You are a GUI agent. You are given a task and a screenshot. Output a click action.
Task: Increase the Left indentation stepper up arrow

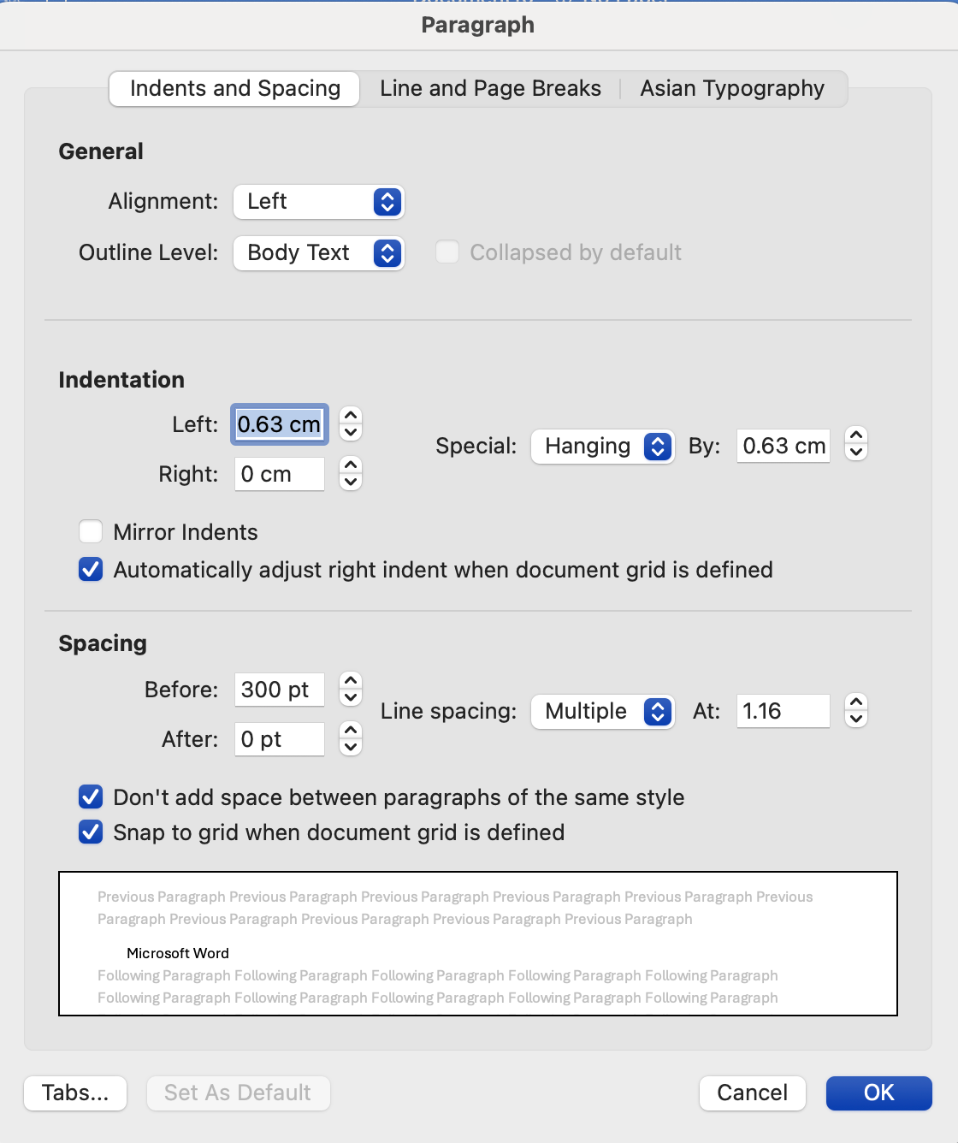351,416
